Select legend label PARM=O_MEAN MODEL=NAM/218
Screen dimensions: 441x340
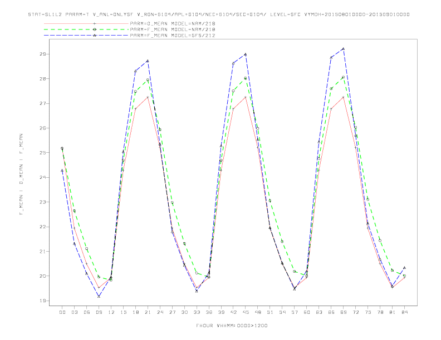[173, 23]
